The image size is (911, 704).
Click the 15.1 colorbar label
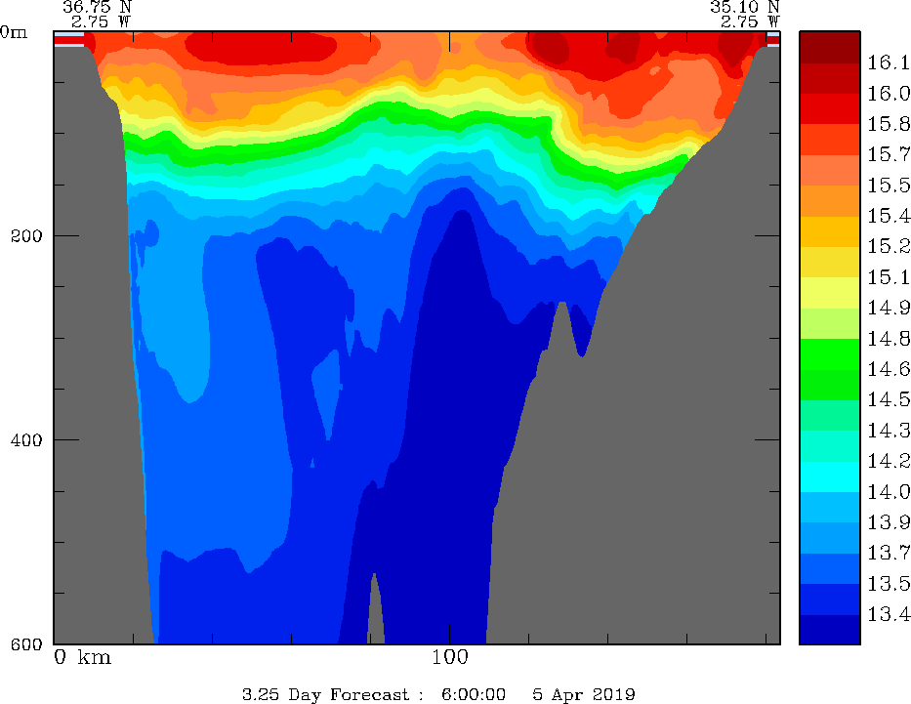[x=889, y=277]
